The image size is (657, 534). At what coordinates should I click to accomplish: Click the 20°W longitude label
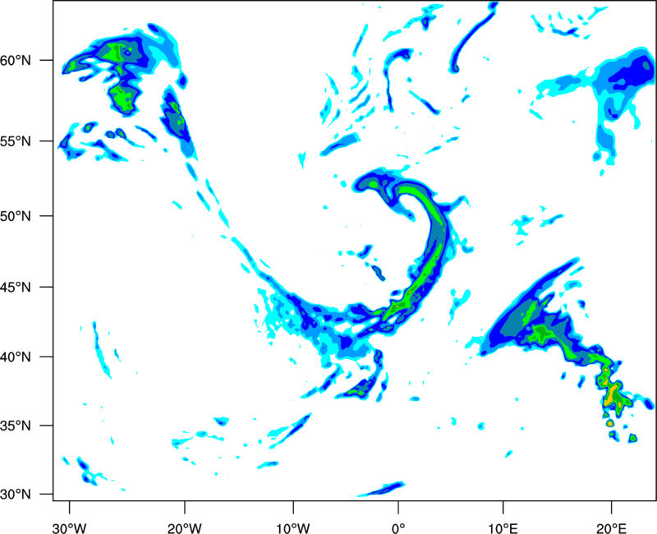[185, 528]
